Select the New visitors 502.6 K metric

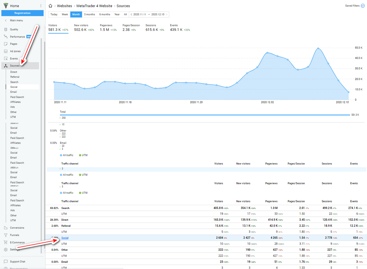84,28
